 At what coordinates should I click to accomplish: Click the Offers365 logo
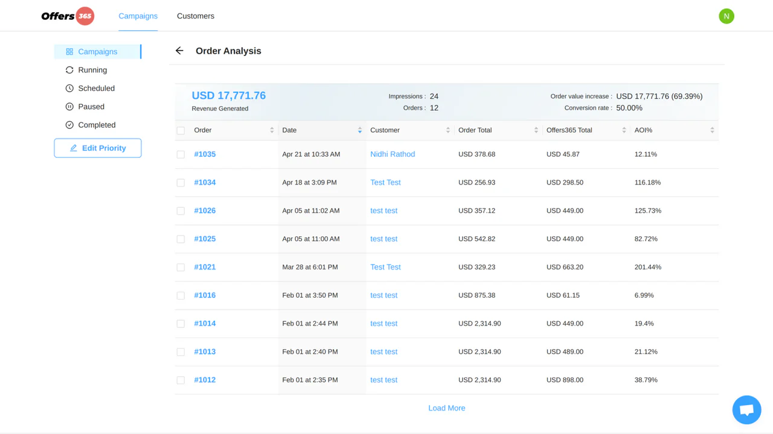click(x=68, y=16)
